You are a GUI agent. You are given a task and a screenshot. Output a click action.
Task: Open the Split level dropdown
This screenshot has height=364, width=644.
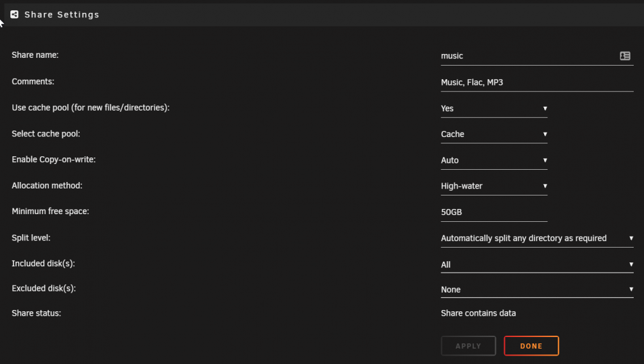[x=537, y=238]
